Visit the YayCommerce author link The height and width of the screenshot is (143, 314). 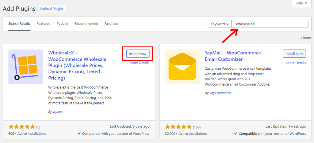click(x=220, y=93)
